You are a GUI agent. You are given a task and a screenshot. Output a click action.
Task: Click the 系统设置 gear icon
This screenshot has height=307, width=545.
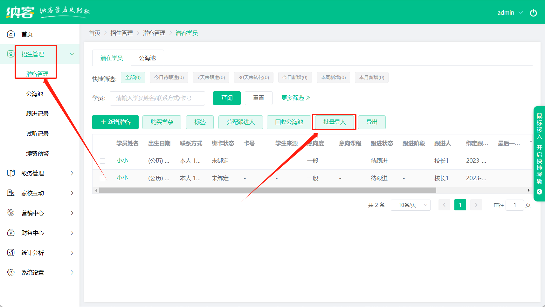11,272
